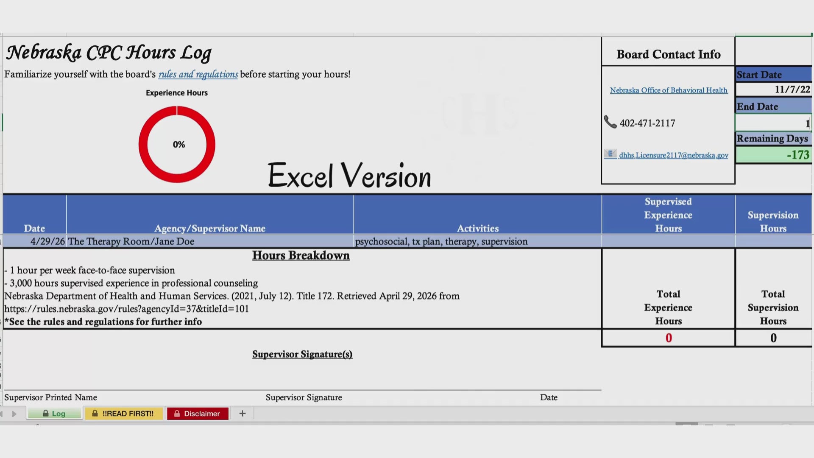Image resolution: width=814 pixels, height=458 pixels.
Task: Select the Start Date value 11/7/22
Action: pyautogui.click(x=774, y=89)
